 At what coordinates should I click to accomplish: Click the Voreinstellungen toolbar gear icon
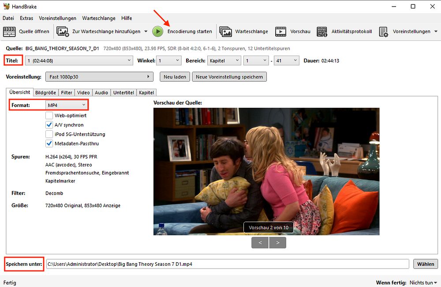(x=383, y=31)
